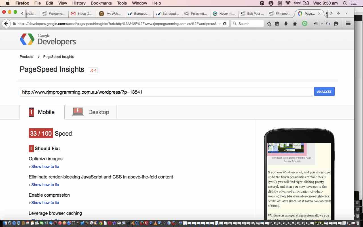Follow the PageSpeed Insights breadcrumb link

[x=58, y=57]
